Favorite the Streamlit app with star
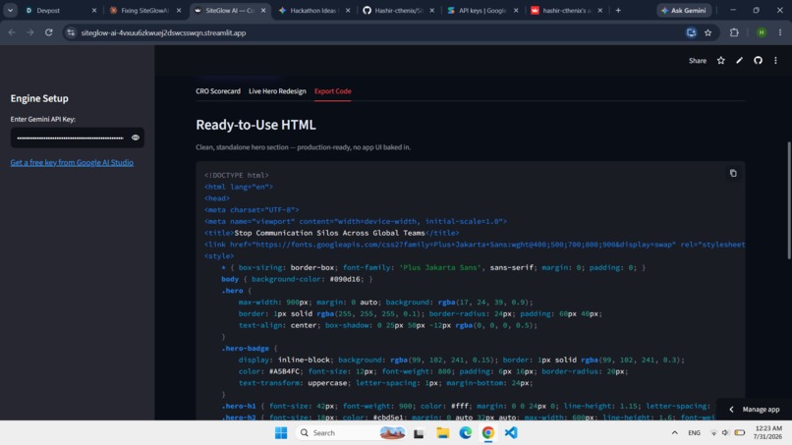This screenshot has width=792, height=445. (721, 61)
